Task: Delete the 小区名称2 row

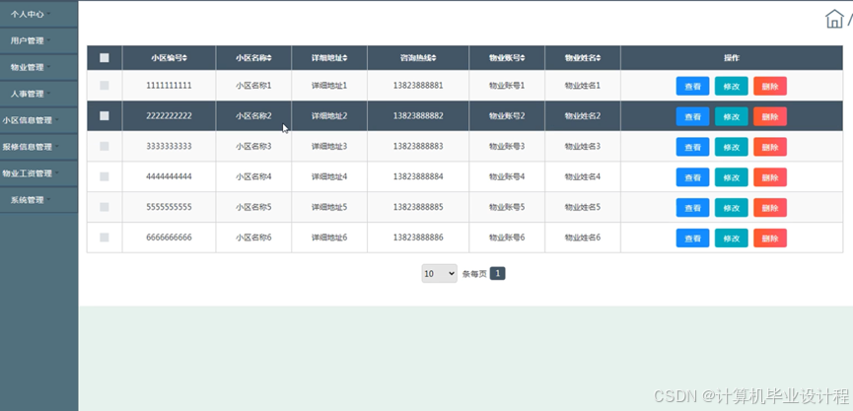Action: click(770, 116)
